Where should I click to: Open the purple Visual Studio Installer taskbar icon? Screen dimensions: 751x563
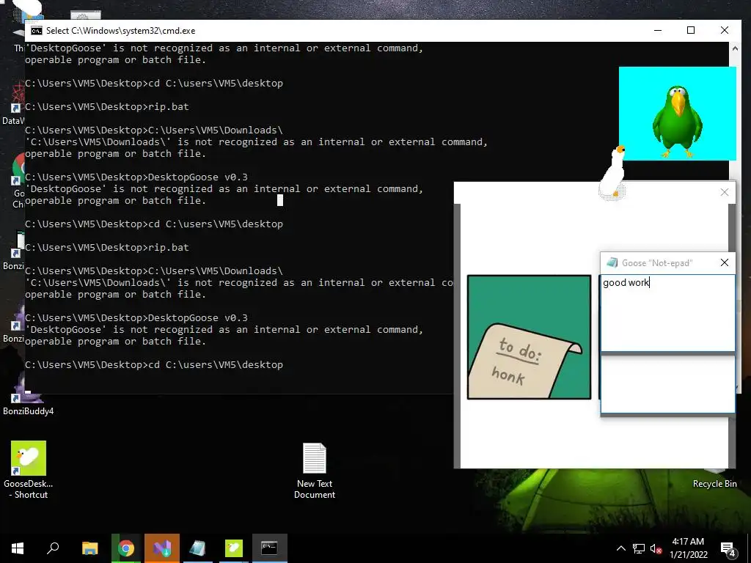pos(162,548)
